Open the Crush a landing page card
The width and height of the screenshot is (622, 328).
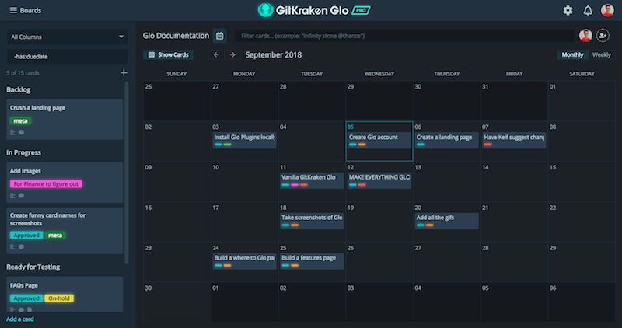click(65, 120)
